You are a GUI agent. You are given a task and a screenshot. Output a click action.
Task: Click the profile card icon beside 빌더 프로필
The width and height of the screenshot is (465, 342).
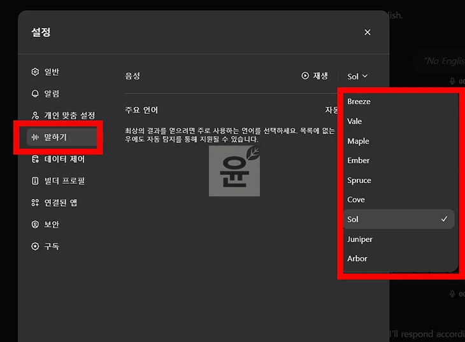(x=35, y=181)
